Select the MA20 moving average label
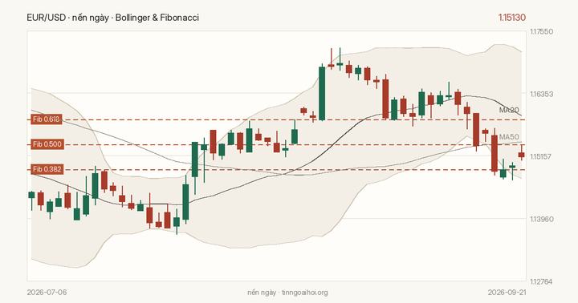The image size is (578, 303). (x=509, y=110)
